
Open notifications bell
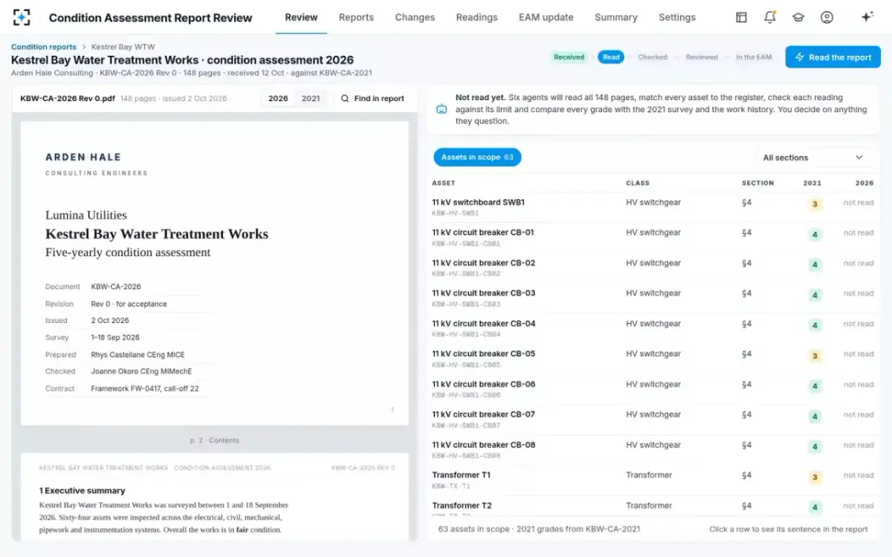[770, 17]
